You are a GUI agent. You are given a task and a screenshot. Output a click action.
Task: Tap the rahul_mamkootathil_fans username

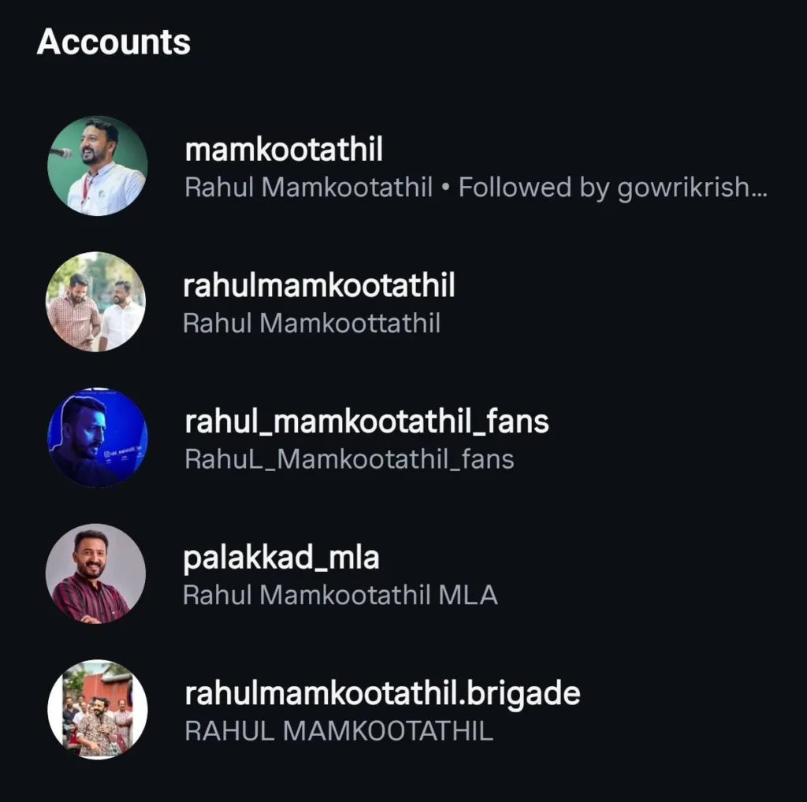coord(366,421)
